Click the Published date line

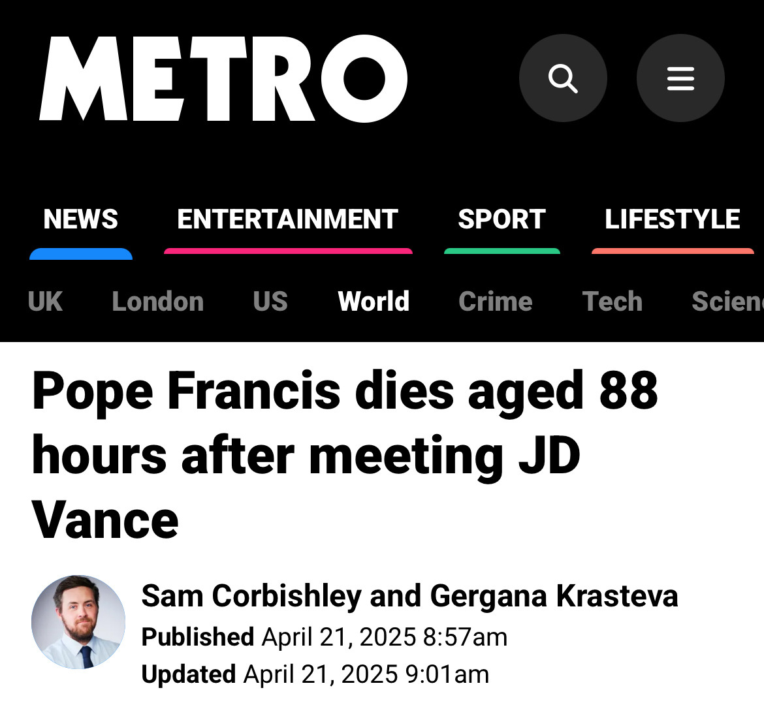(x=325, y=636)
